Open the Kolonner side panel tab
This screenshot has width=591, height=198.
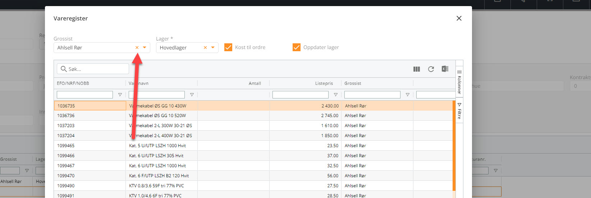pos(459,82)
